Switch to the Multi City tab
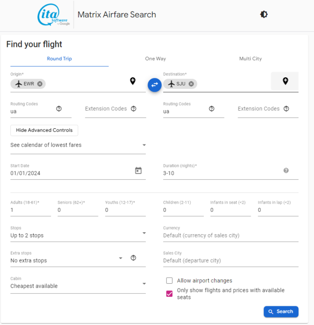Image resolution: width=314 pixels, height=325 pixels. tap(250, 59)
